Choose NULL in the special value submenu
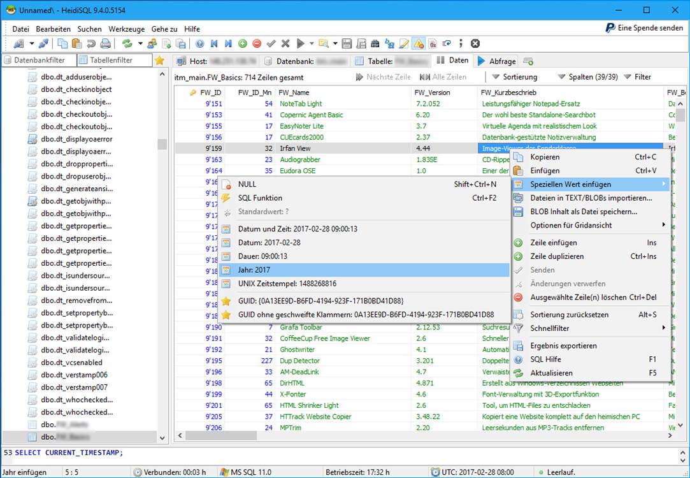This screenshot has width=690, height=478. 364,184
